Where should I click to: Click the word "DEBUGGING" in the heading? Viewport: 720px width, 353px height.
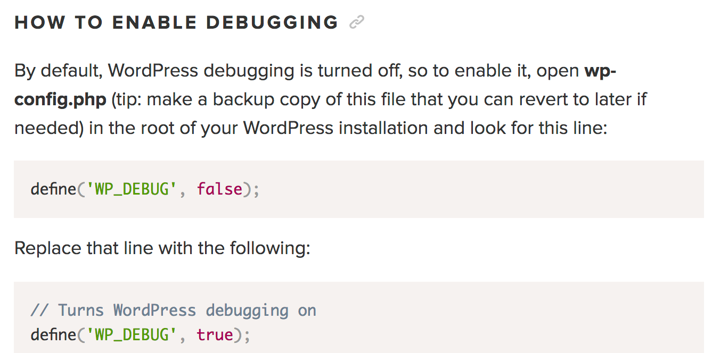click(x=272, y=23)
